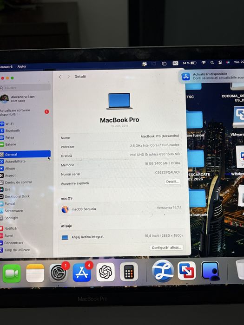244x325 pixels.
Task: Click the name MacBook Pro (Alexandru)
Action: tap(160, 136)
